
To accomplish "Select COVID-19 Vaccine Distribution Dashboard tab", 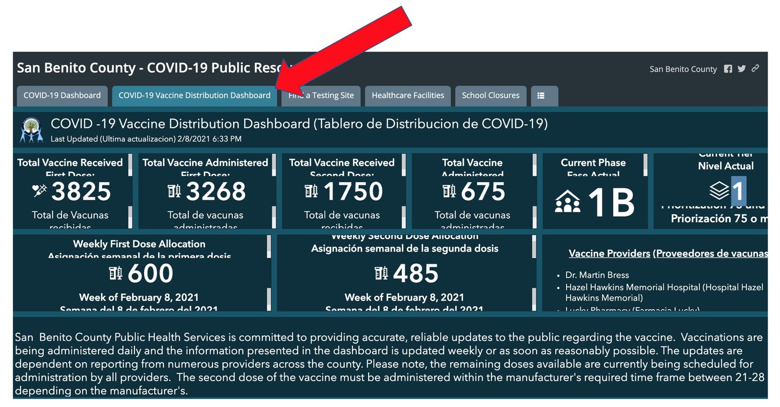I will pyautogui.click(x=194, y=96).
